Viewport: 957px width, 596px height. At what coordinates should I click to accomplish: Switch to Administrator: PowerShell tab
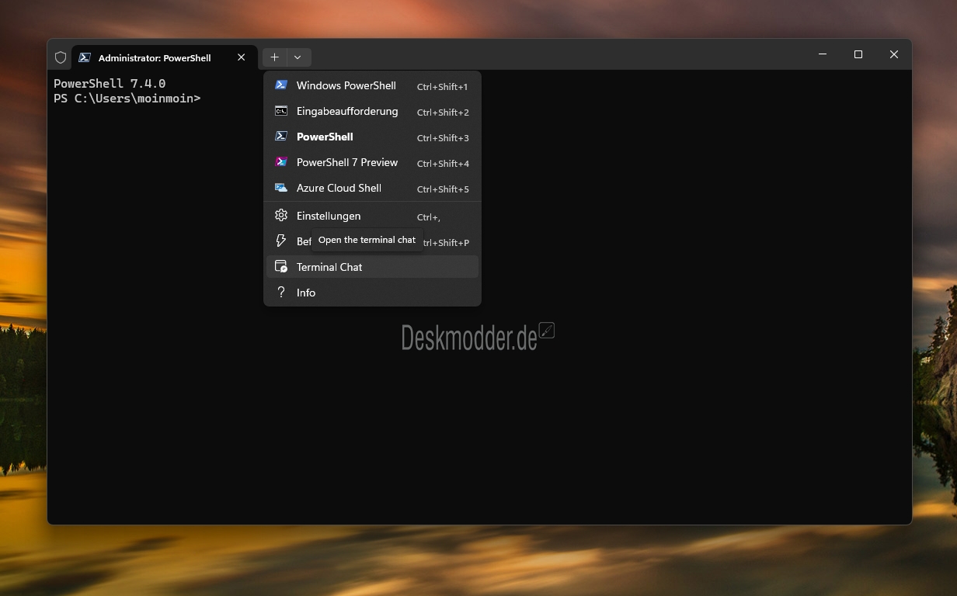tap(163, 57)
